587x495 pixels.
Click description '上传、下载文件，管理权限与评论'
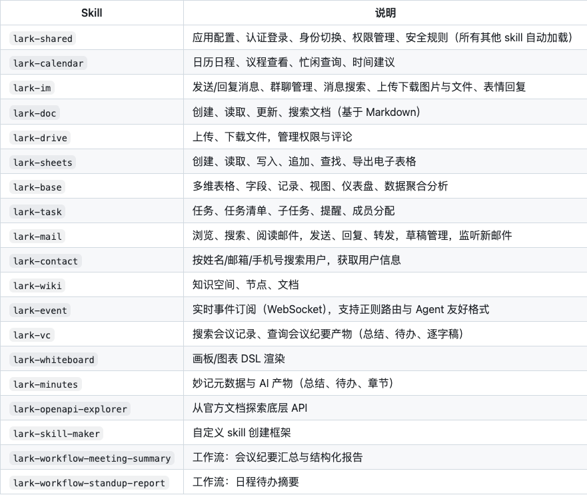coord(272,137)
